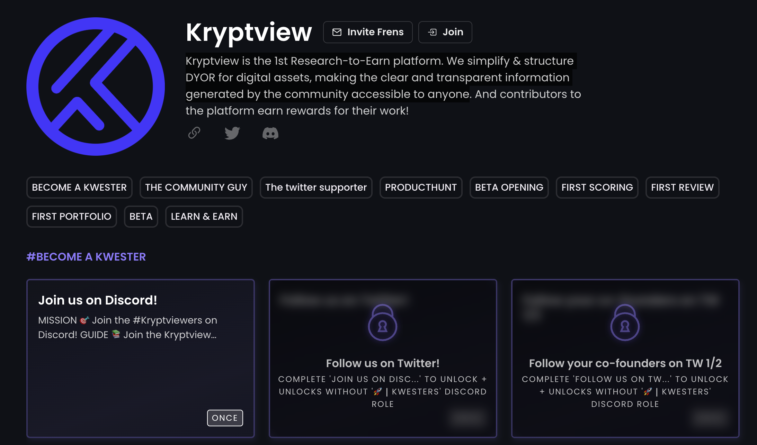Switch to PRODUCTHUNT category

(x=421, y=188)
